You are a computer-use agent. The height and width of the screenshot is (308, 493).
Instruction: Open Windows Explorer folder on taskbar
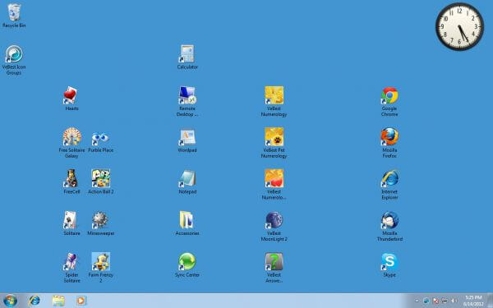point(58,301)
